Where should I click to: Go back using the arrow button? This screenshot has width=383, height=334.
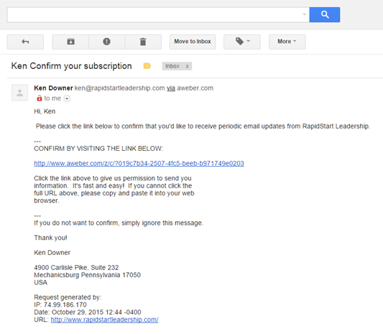(25, 42)
